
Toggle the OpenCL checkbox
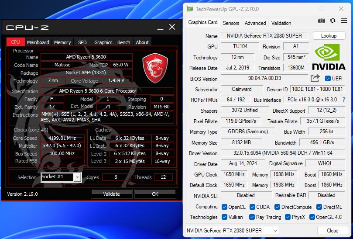point(224,207)
